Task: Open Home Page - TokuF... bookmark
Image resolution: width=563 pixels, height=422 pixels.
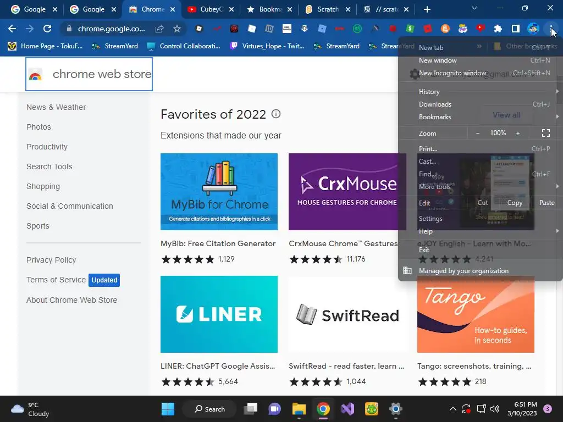Action: (45, 46)
